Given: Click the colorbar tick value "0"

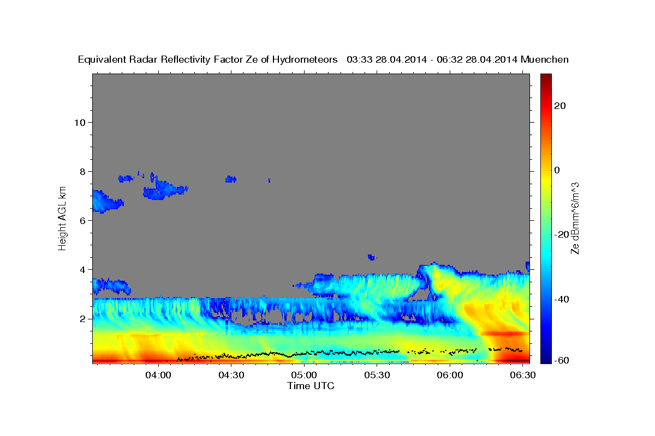Looking at the screenshot, I should coord(557,170).
